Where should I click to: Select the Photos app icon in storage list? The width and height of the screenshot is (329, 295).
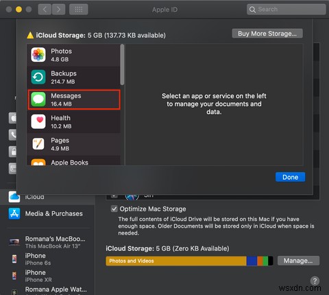point(38,55)
